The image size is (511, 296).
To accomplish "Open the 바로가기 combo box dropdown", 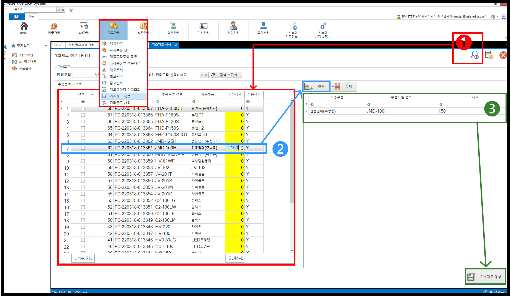I will [x=58, y=10].
